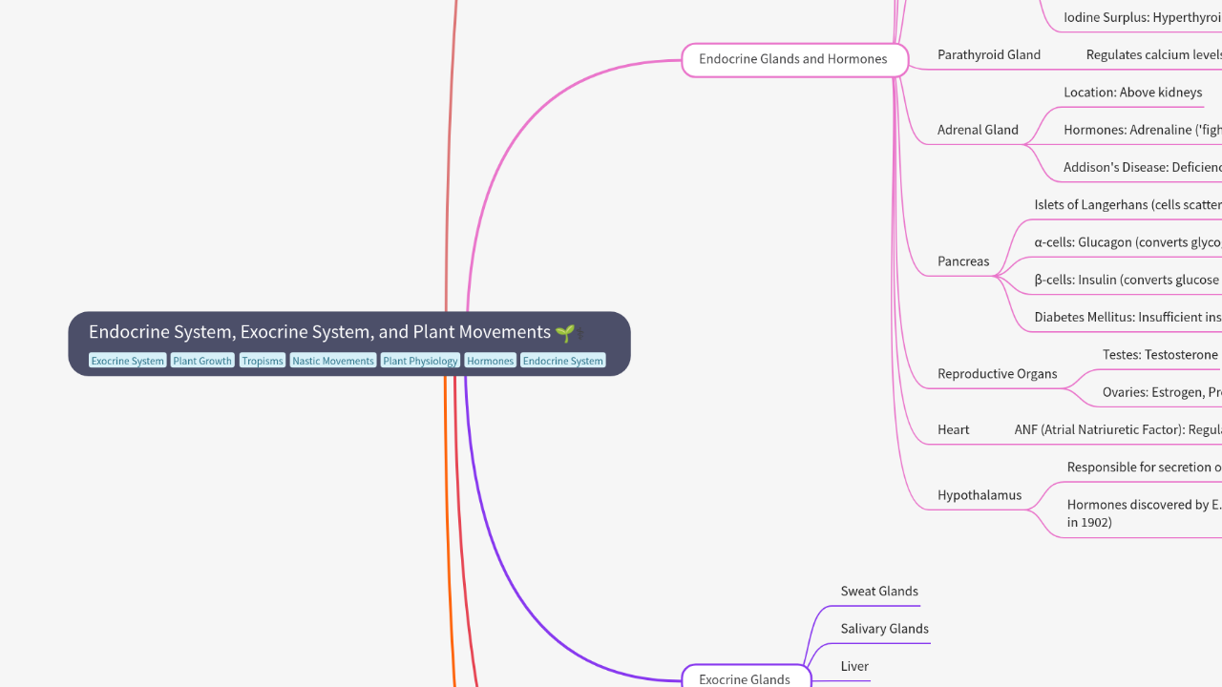This screenshot has height=687, width=1222.
Task: Select the Liver node
Action: point(854,666)
